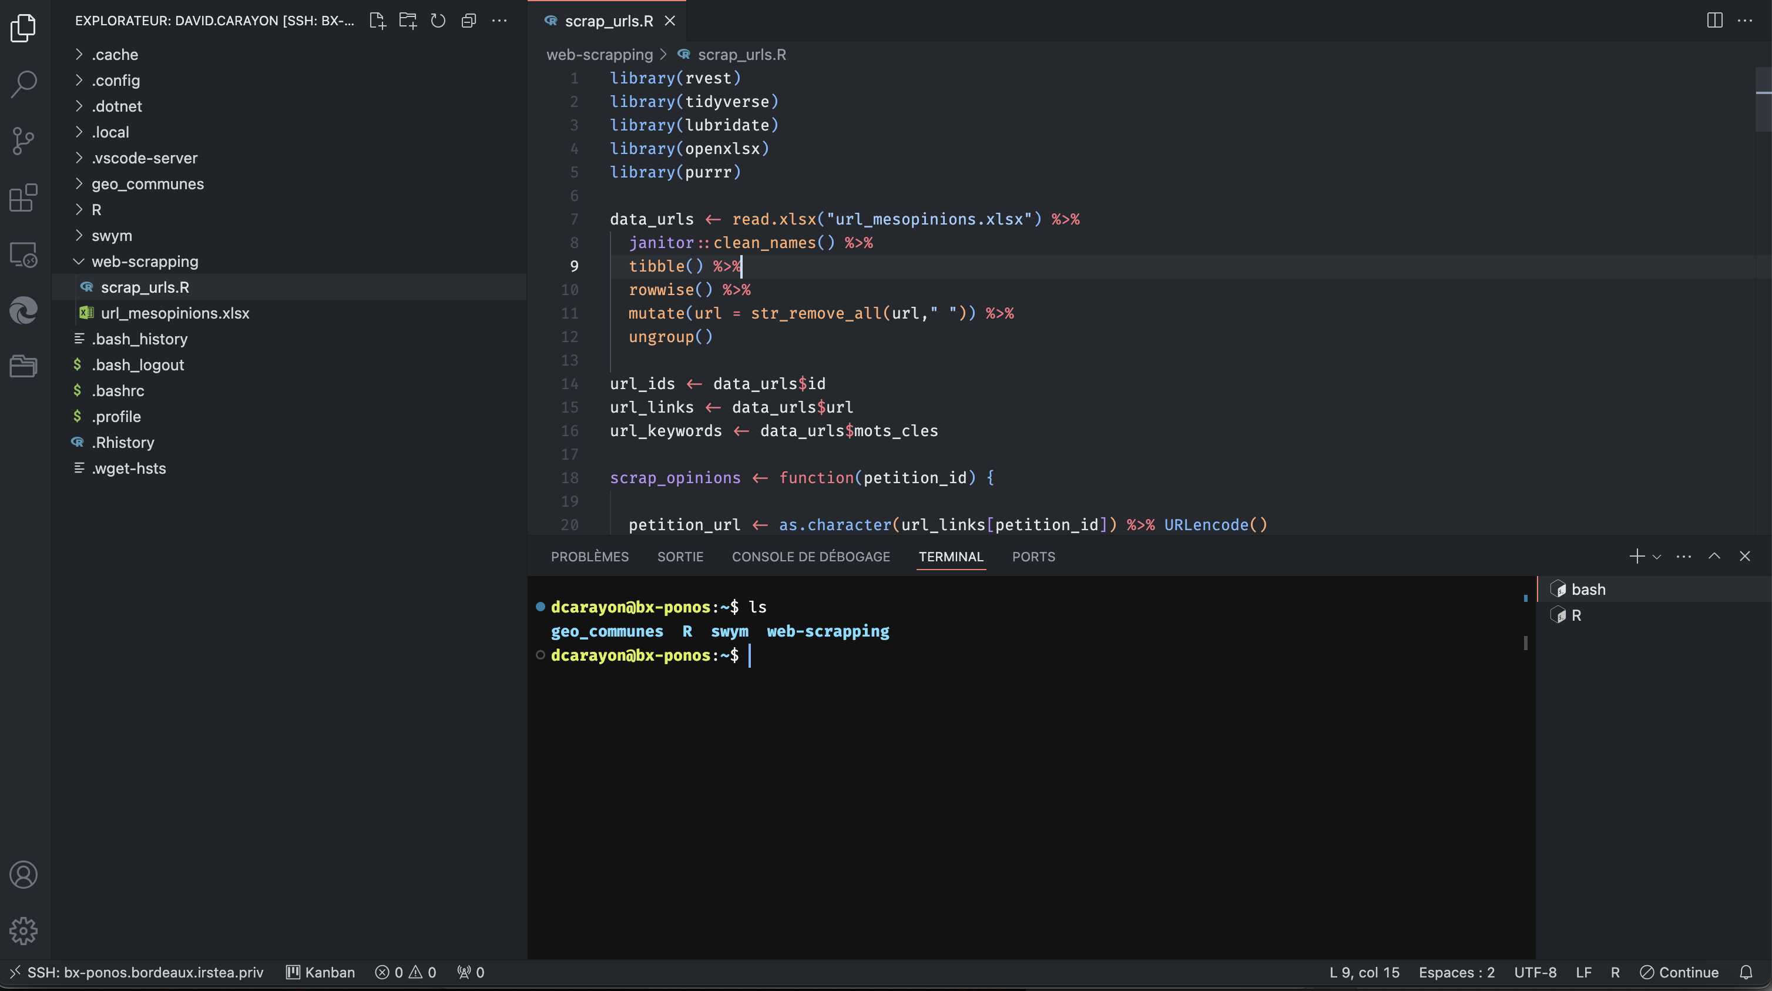1772x991 pixels.
Task: Open Kanban from the status bar
Action: (x=321, y=972)
